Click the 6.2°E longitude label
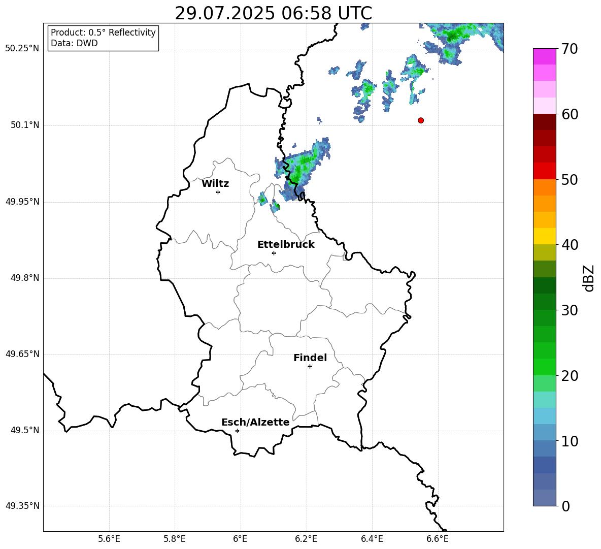Viewport: 601px width, 549px height. pyautogui.click(x=306, y=539)
